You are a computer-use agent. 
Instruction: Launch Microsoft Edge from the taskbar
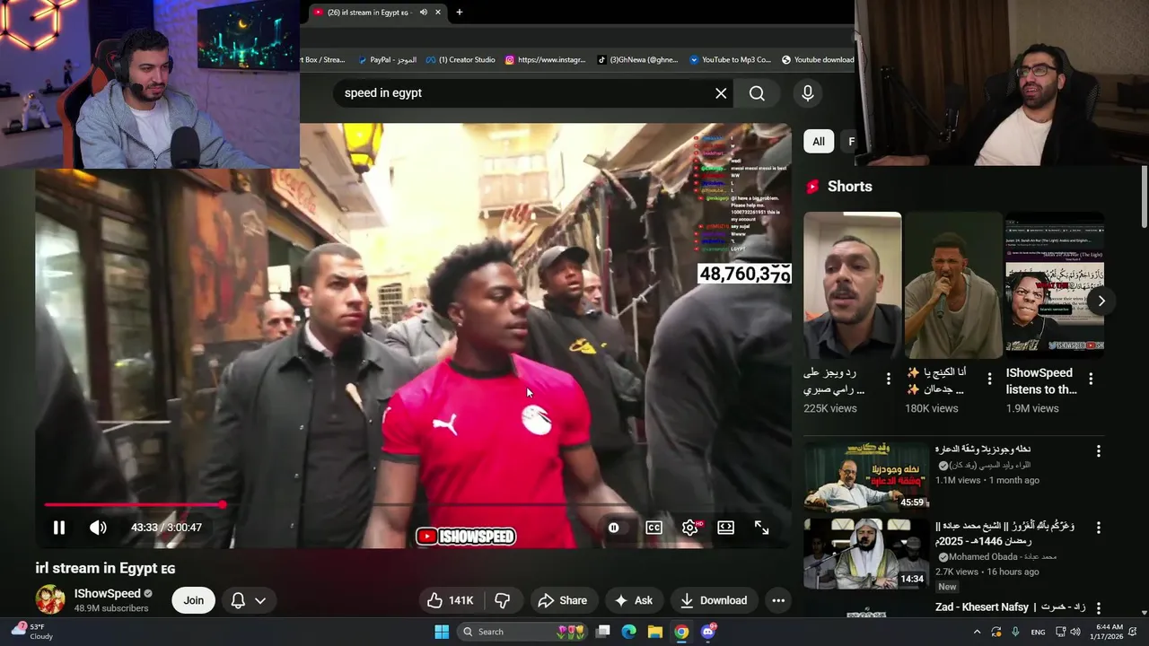coord(629,632)
